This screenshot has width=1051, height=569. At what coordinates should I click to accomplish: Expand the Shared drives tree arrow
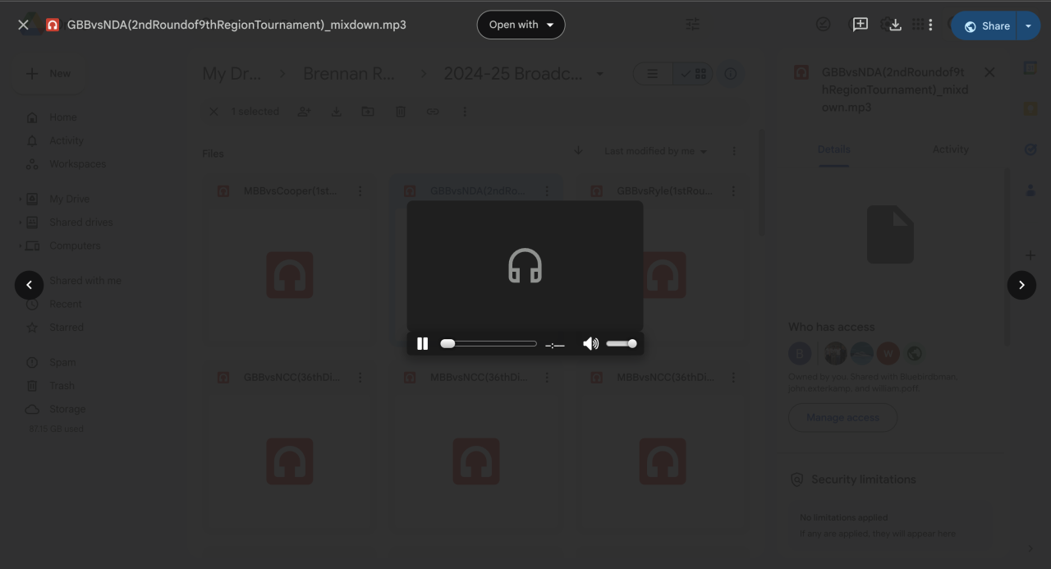(x=21, y=222)
